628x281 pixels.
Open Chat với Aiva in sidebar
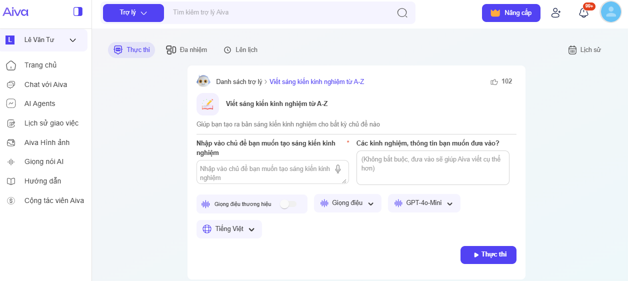click(x=45, y=84)
